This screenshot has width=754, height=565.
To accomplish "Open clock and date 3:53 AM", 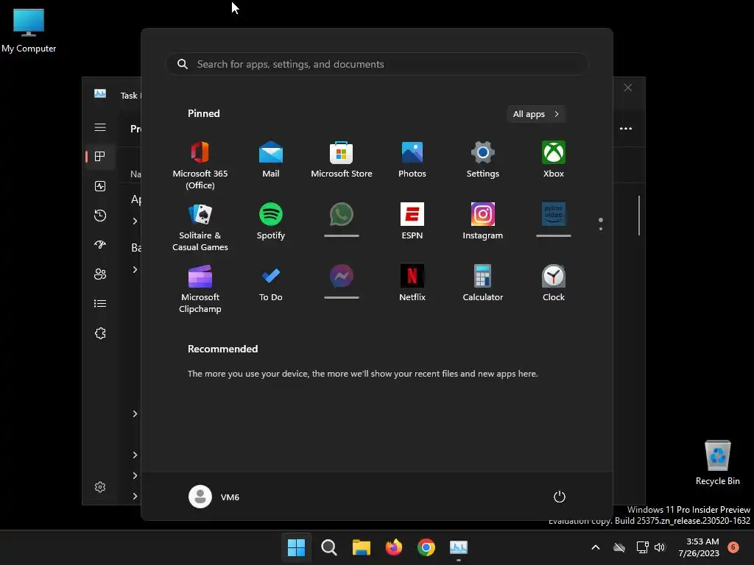I will coord(699,547).
